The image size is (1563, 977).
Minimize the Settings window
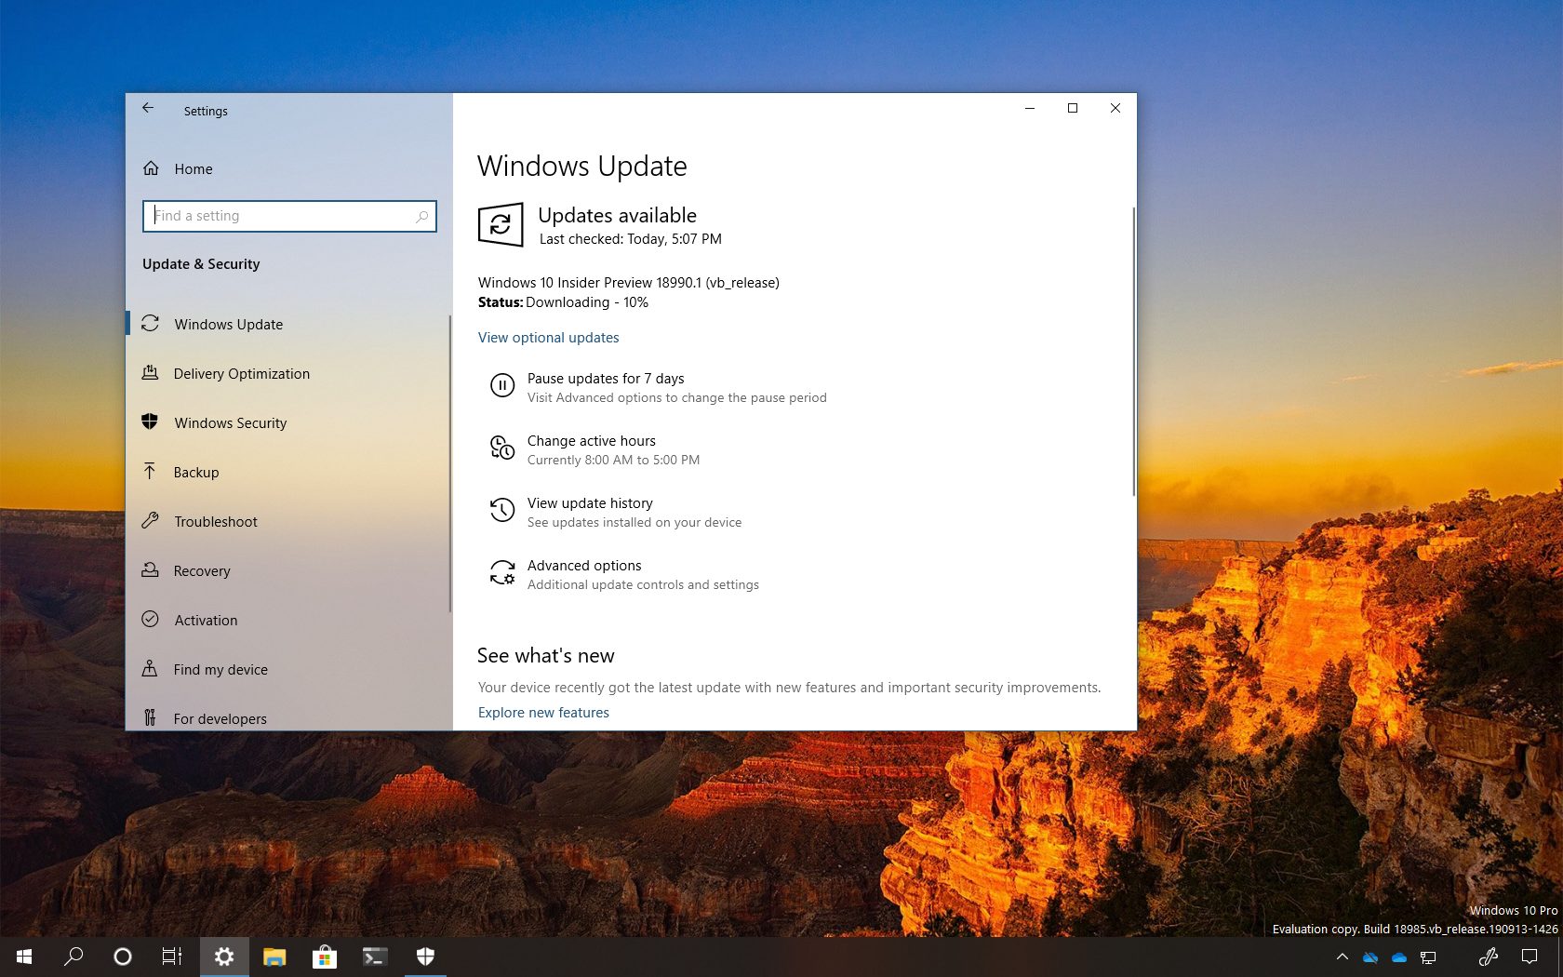(1030, 108)
